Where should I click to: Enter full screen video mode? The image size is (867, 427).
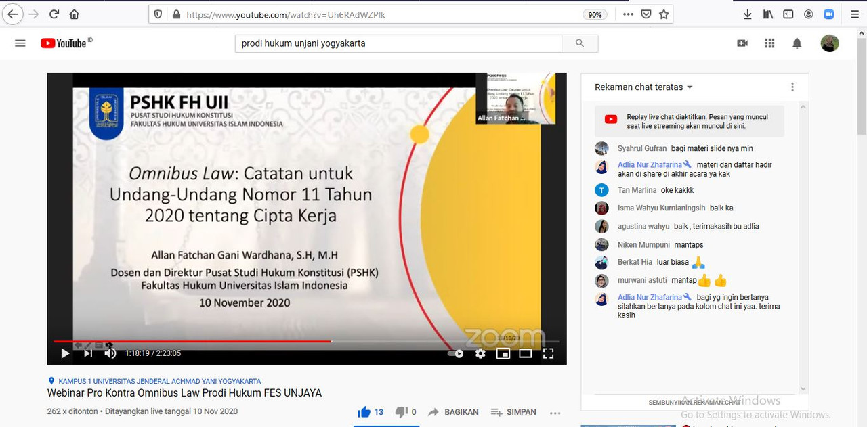[x=549, y=353]
